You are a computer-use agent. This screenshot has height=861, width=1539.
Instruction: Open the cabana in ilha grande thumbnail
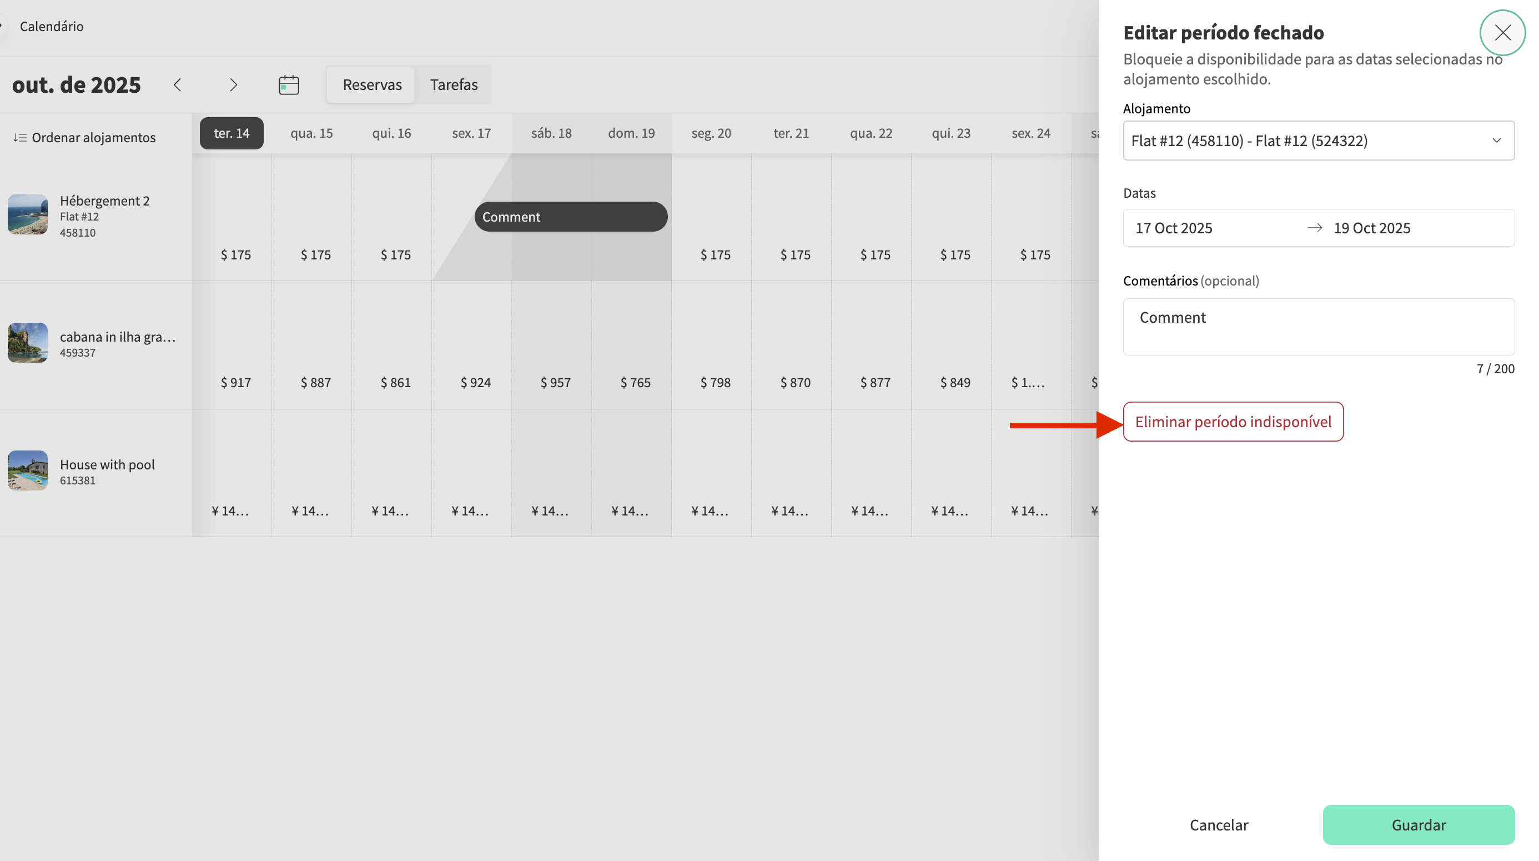point(28,343)
